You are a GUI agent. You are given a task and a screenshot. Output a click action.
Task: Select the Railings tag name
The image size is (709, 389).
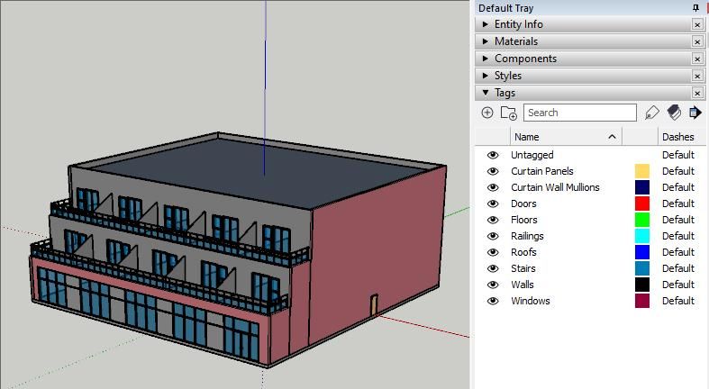[527, 236]
